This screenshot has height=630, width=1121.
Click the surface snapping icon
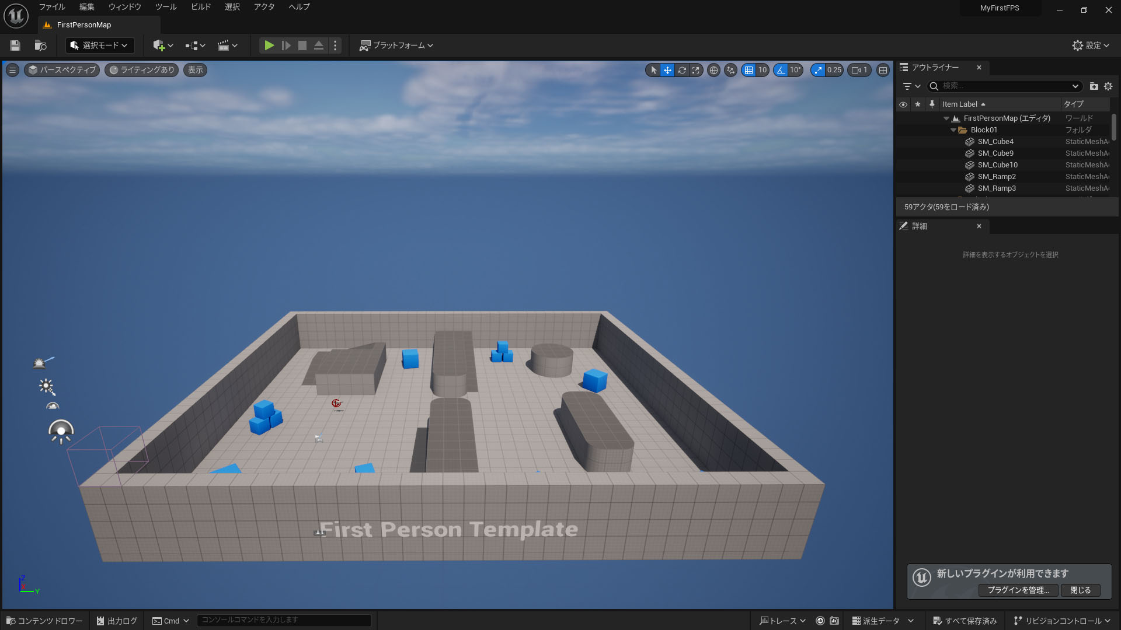[730, 70]
